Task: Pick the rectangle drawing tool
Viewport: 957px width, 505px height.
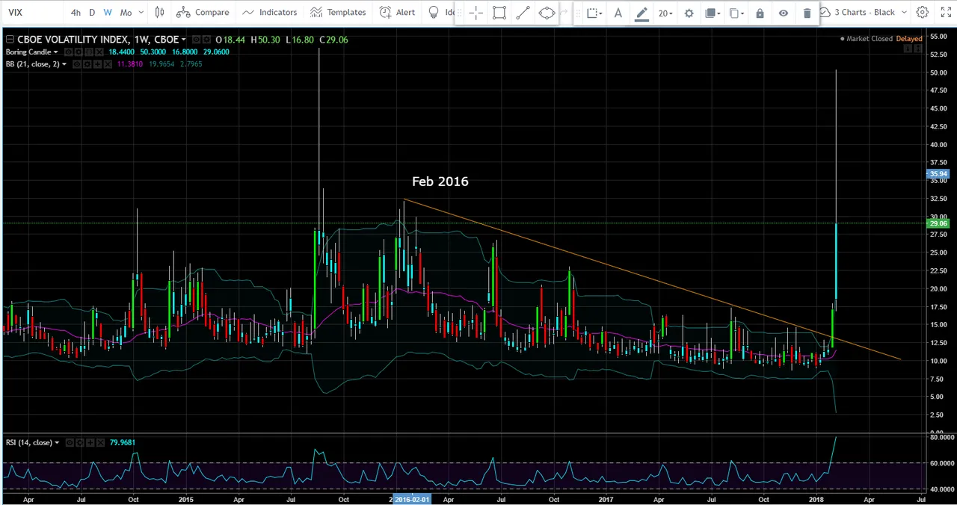Action: tap(499, 13)
